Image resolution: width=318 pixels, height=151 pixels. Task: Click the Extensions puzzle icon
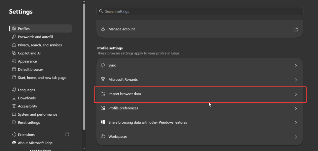(x=14, y=135)
